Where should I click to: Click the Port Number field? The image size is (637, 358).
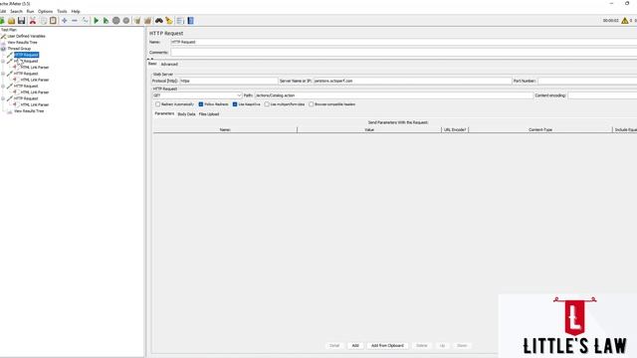coord(587,82)
